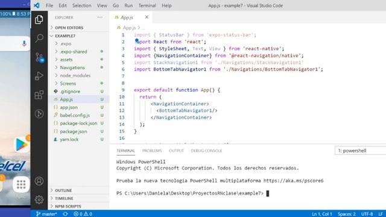Click Spaces: 2 indentation setting
Image resolution: width=386 pixels, height=217 pixels.
[x=346, y=214]
